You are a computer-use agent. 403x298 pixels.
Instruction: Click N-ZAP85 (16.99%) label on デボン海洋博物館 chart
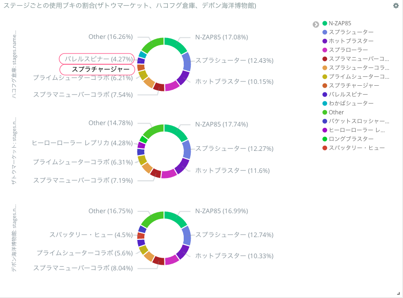point(222,211)
